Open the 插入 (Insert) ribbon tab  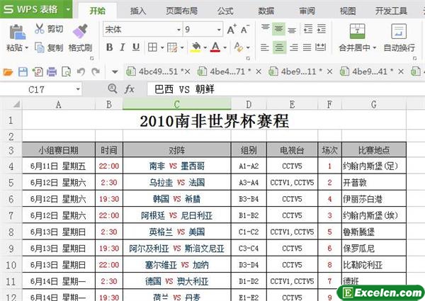pyautogui.click(x=138, y=11)
